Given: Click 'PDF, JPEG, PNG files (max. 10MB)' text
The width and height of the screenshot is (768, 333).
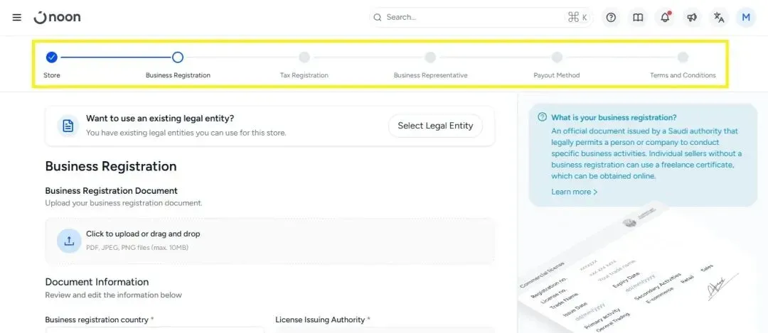Looking at the screenshot, I should tap(137, 247).
